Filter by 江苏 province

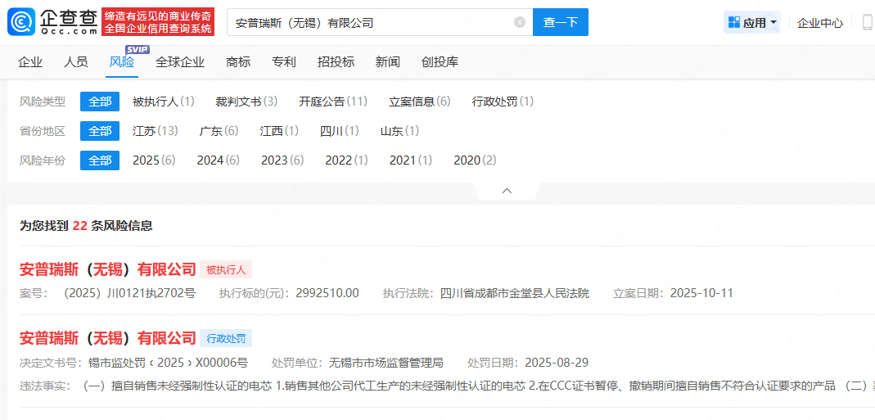point(155,131)
